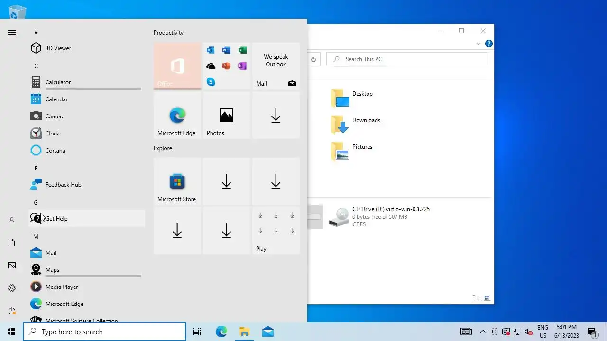
Task: Open Get Help from the app list
Action: coord(86,219)
